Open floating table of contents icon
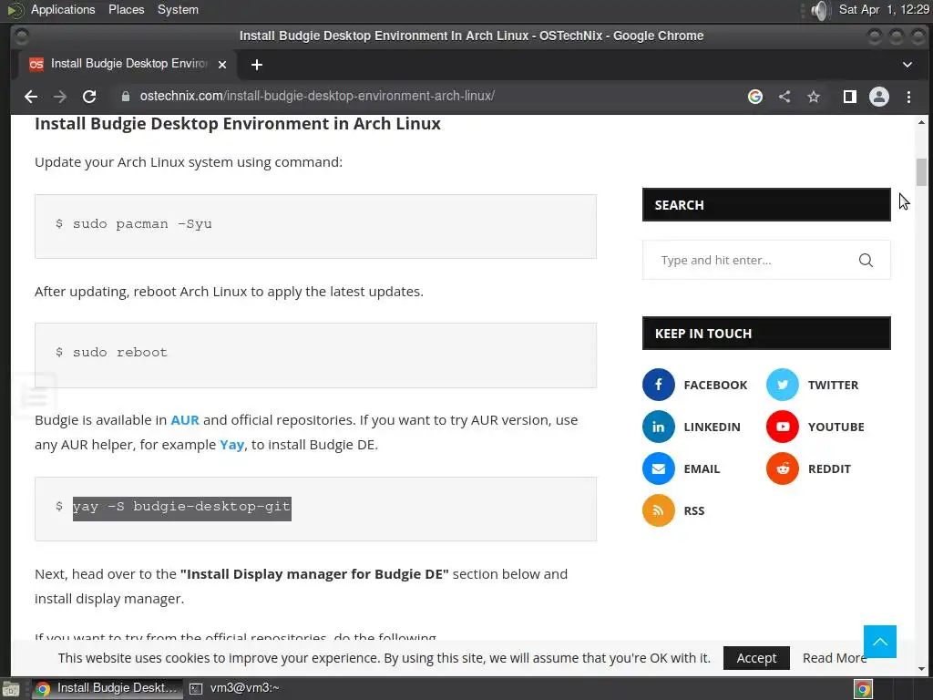 35,396
